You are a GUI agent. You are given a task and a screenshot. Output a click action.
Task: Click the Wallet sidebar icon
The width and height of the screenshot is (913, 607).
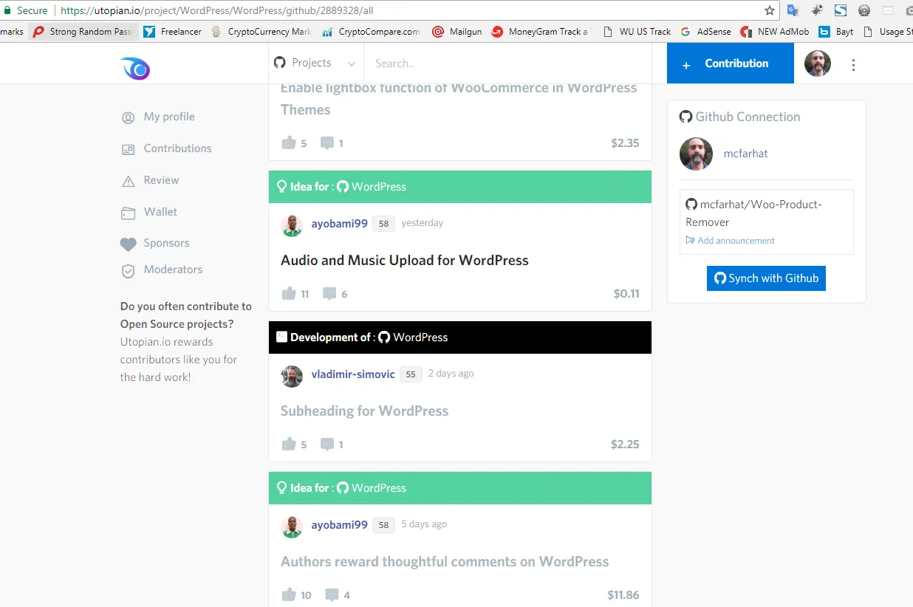129,213
